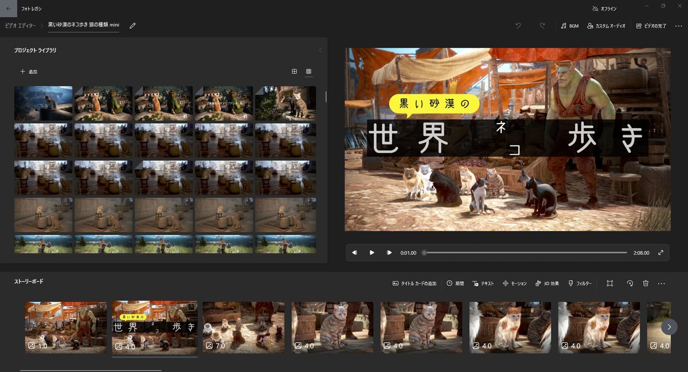Screen dimensions: 688x372
Task: Open the モーション tool
Action: [514, 283]
